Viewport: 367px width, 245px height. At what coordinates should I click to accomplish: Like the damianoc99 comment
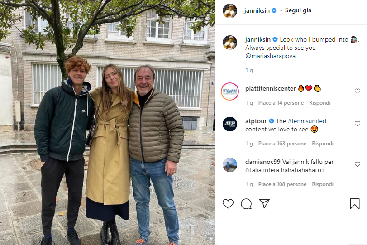pos(357,164)
